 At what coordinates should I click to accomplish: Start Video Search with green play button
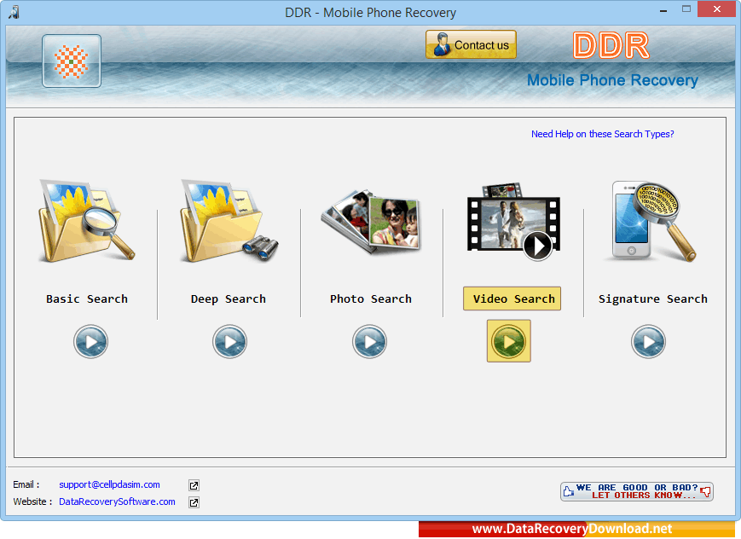(509, 341)
